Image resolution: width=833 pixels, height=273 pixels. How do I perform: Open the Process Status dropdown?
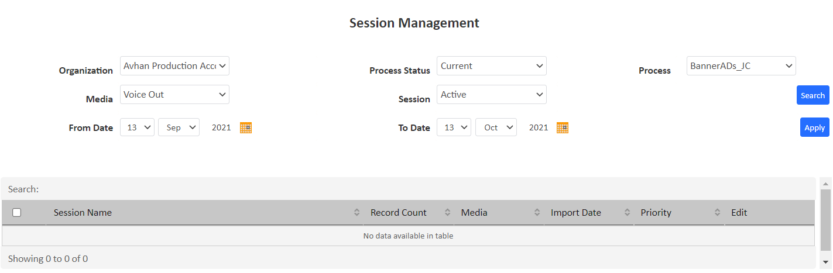click(x=491, y=66)
